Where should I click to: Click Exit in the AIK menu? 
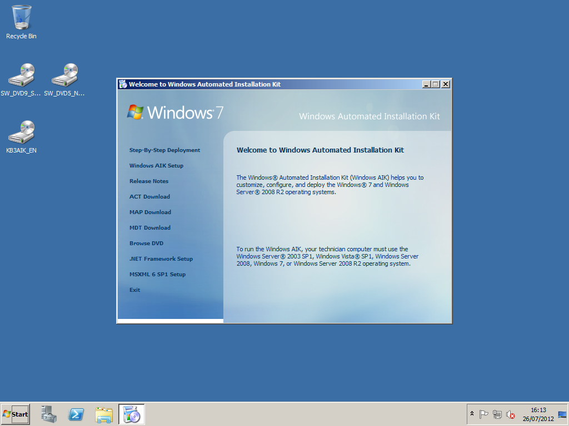[x=134, y=290]
